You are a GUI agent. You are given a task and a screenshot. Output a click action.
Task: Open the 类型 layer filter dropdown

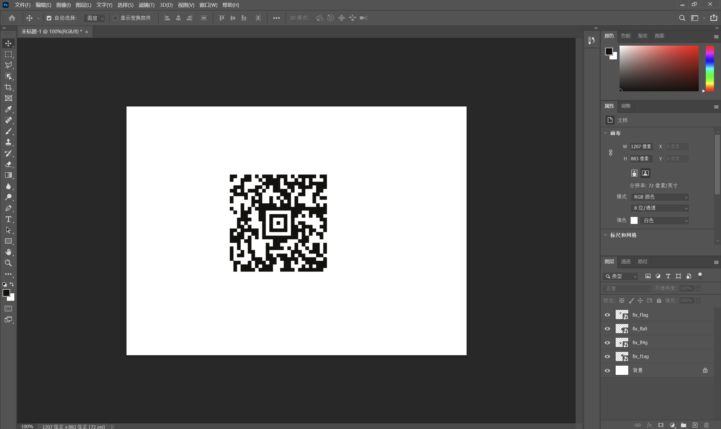pos(620,276)
